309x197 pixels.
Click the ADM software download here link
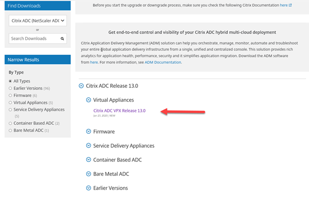tap(94, 62)
